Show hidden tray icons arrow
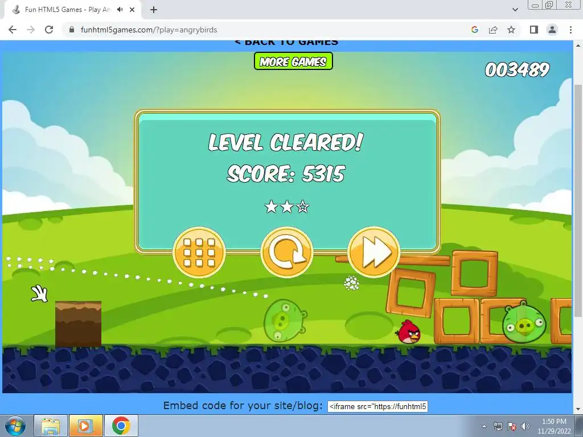Image resolution: width=583 pixels, height=437 pixels. (x=484, y=426)
